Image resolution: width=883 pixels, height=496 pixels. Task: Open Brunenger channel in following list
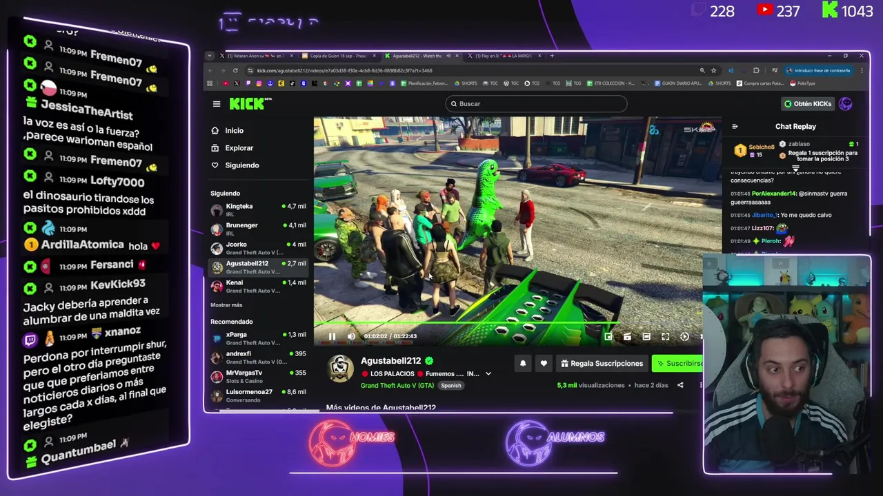[258, 229]
